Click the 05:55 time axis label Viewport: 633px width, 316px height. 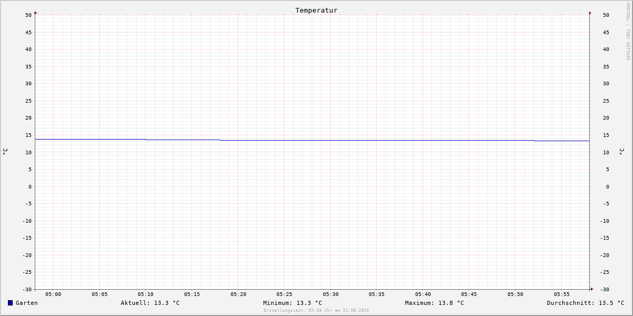point(562,294)
